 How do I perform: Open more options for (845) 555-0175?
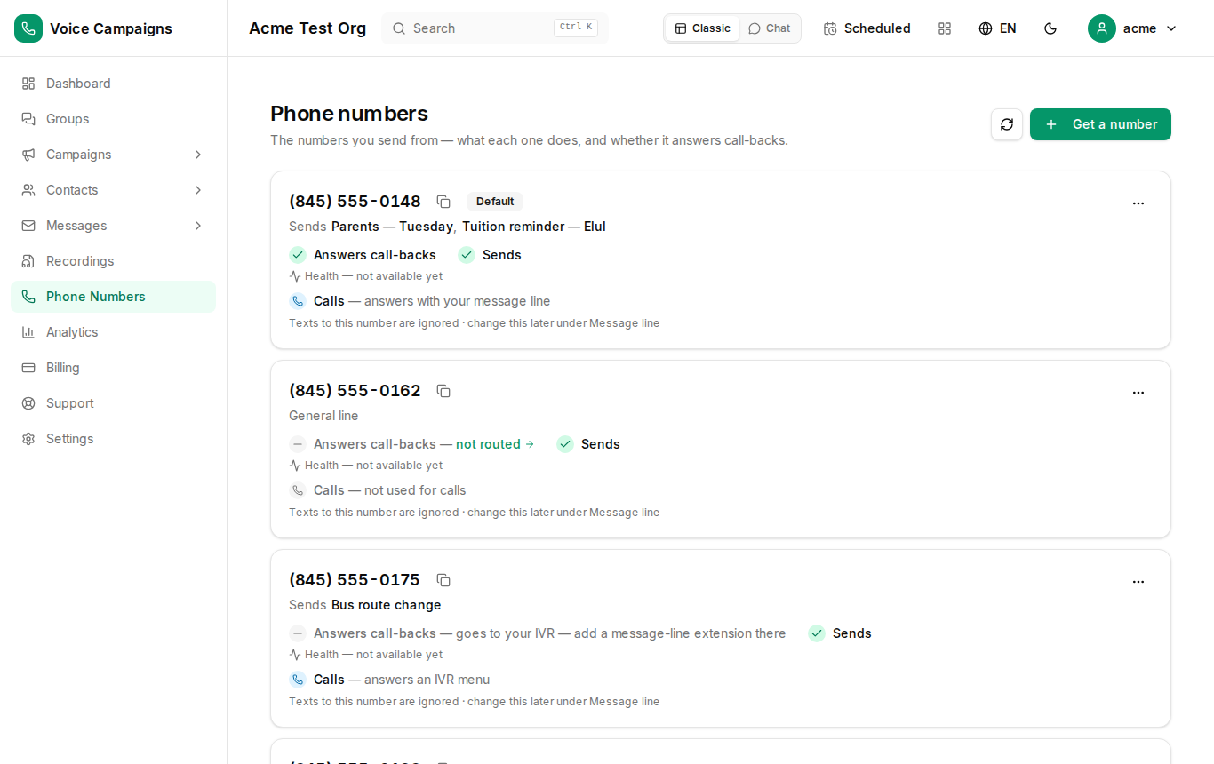click(1138, 582)
